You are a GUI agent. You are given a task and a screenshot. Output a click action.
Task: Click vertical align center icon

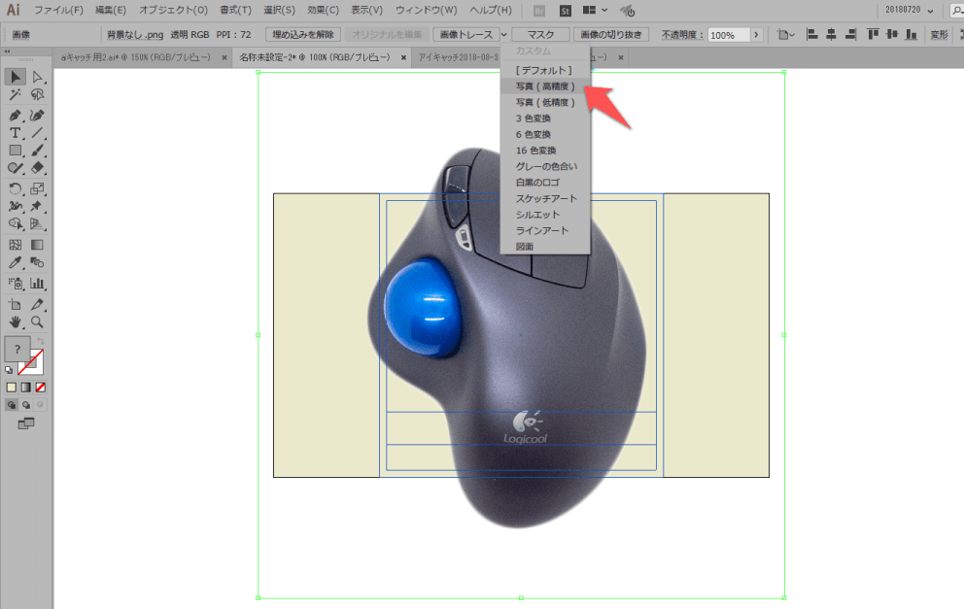892,34
